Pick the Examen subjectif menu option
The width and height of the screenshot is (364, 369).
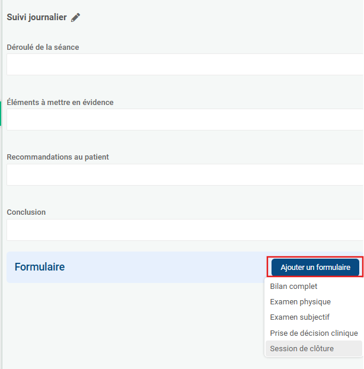(299, 317)
